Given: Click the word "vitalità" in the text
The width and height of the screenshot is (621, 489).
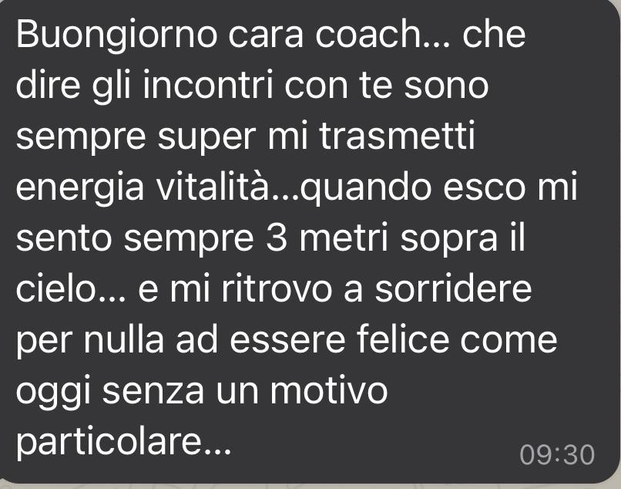Looking at the screenshot, I should click(x=212, y=187).
